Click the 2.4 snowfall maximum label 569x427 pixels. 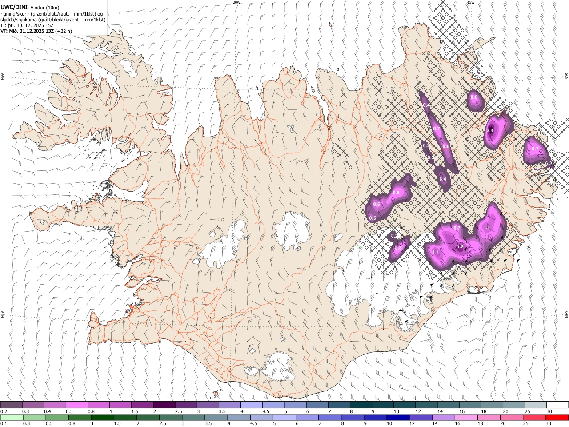pos(490,131)
